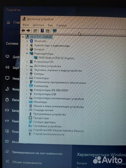This screenshot has height=168, width=126.
Task: Select Контроллеры запоминающих устройств
Action: [x=58, y=98]
